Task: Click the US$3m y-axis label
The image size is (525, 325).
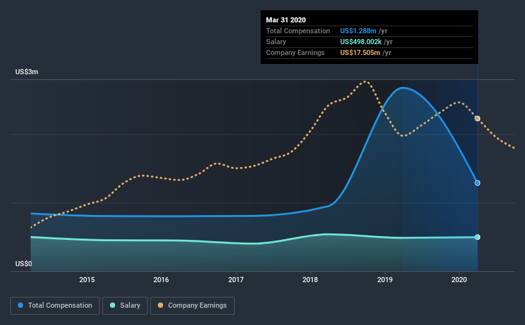Action: pyautogui.click(x=27, y=72)
